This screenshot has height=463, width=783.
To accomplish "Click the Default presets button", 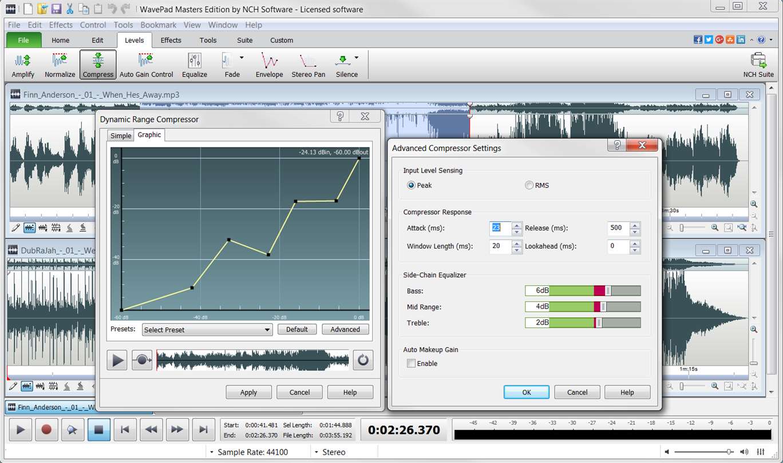I will [297, 329].
